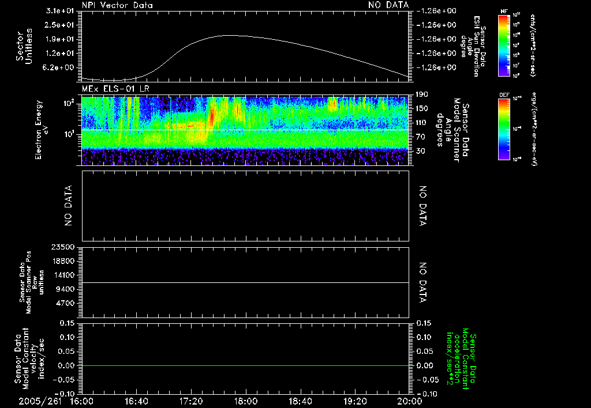
Task: Click the white line in scanner position panel
Action: click(245, 282)
